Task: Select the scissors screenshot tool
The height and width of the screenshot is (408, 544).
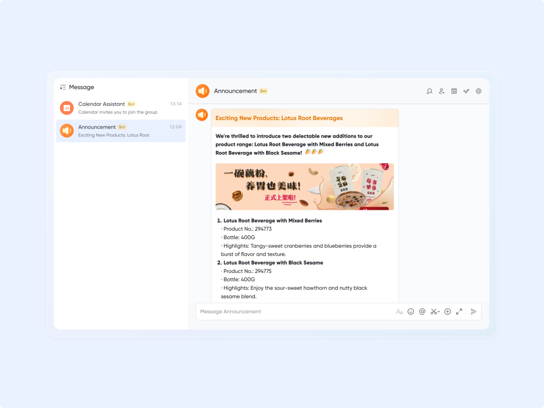Action: [x=433, y=311]
